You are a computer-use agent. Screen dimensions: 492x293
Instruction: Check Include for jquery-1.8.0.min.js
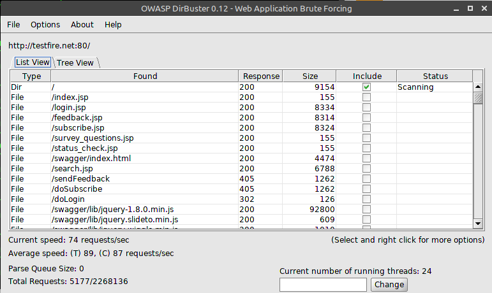366,209
